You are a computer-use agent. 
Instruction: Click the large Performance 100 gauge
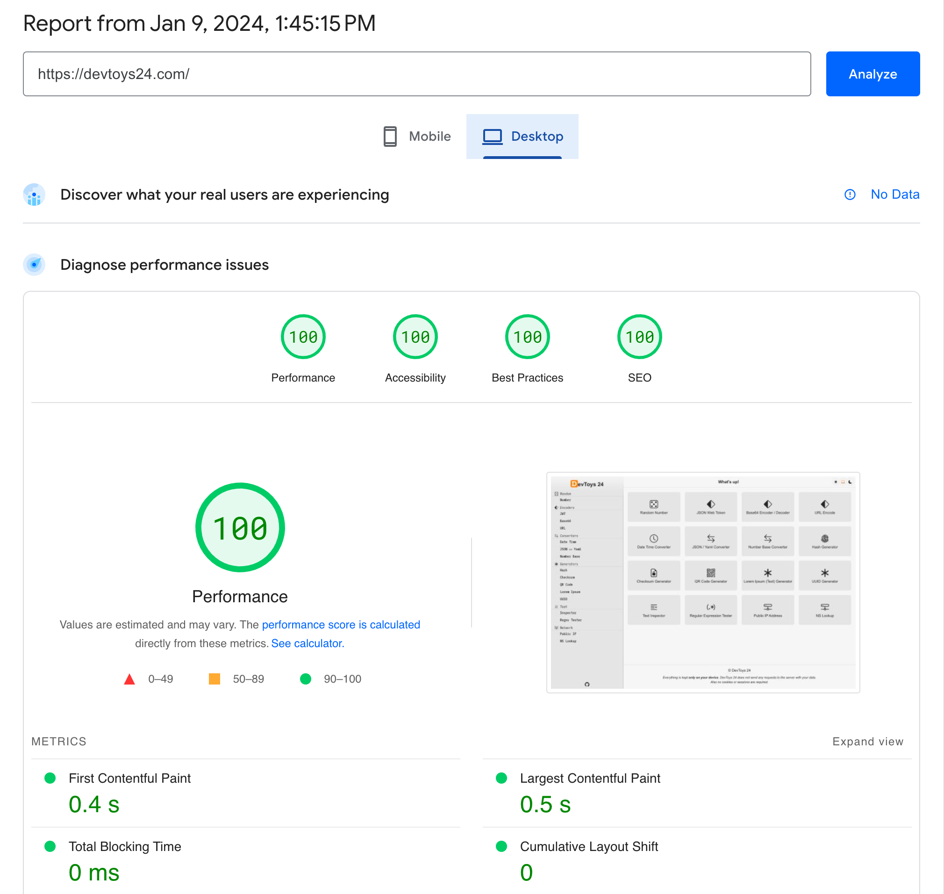240,527
